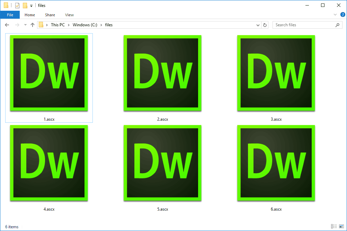Select the 6.ascx Dreamweaver file icon

tap(276, 163)
